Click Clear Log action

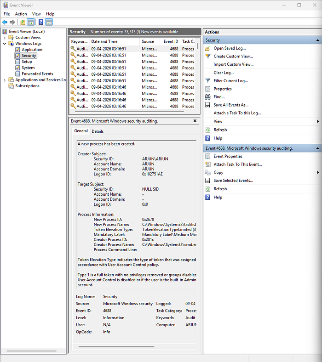(x=224, y=73)
